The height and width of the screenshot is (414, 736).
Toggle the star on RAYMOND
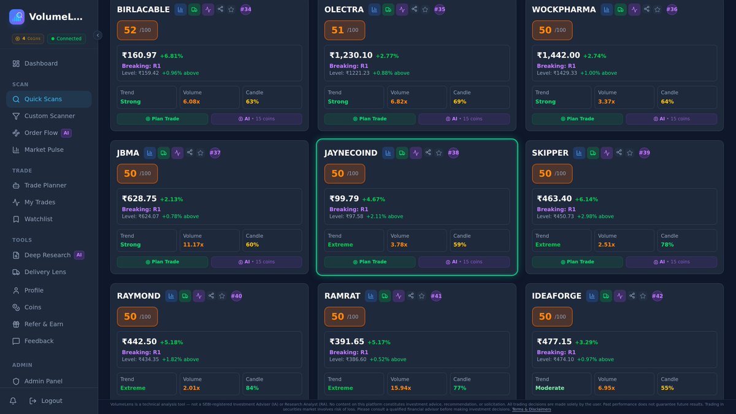tap(222, 296)
